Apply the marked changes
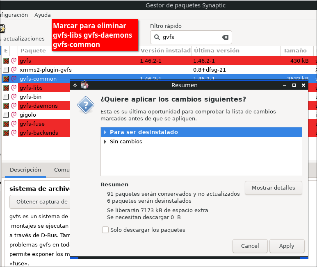The width and height of the screenshot is (317, 267). tap(287, 246)
